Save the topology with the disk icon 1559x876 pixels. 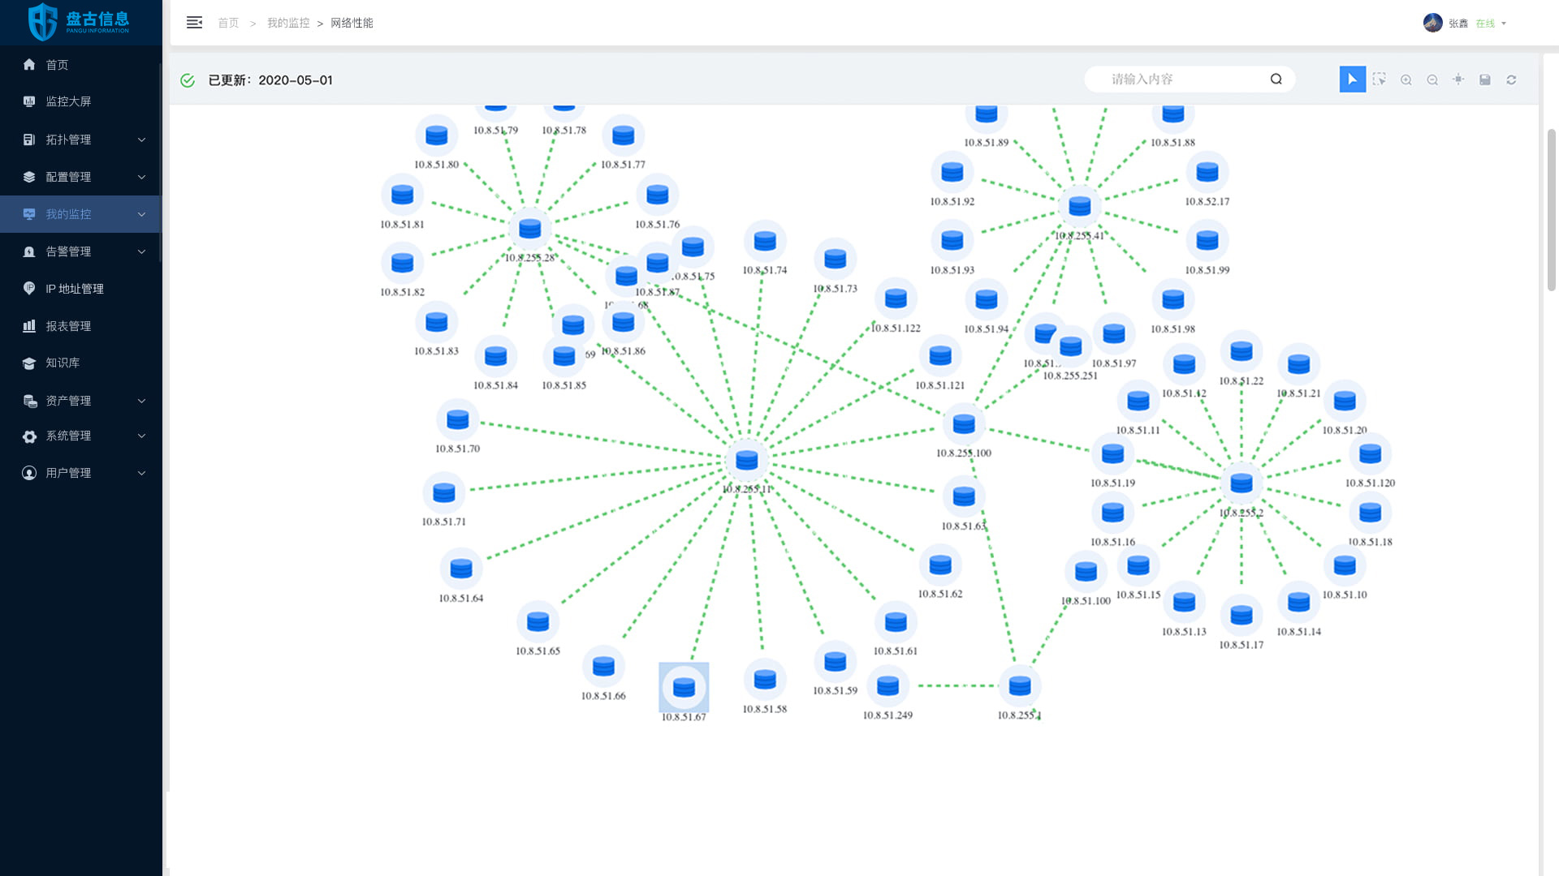pos(1485,79)
